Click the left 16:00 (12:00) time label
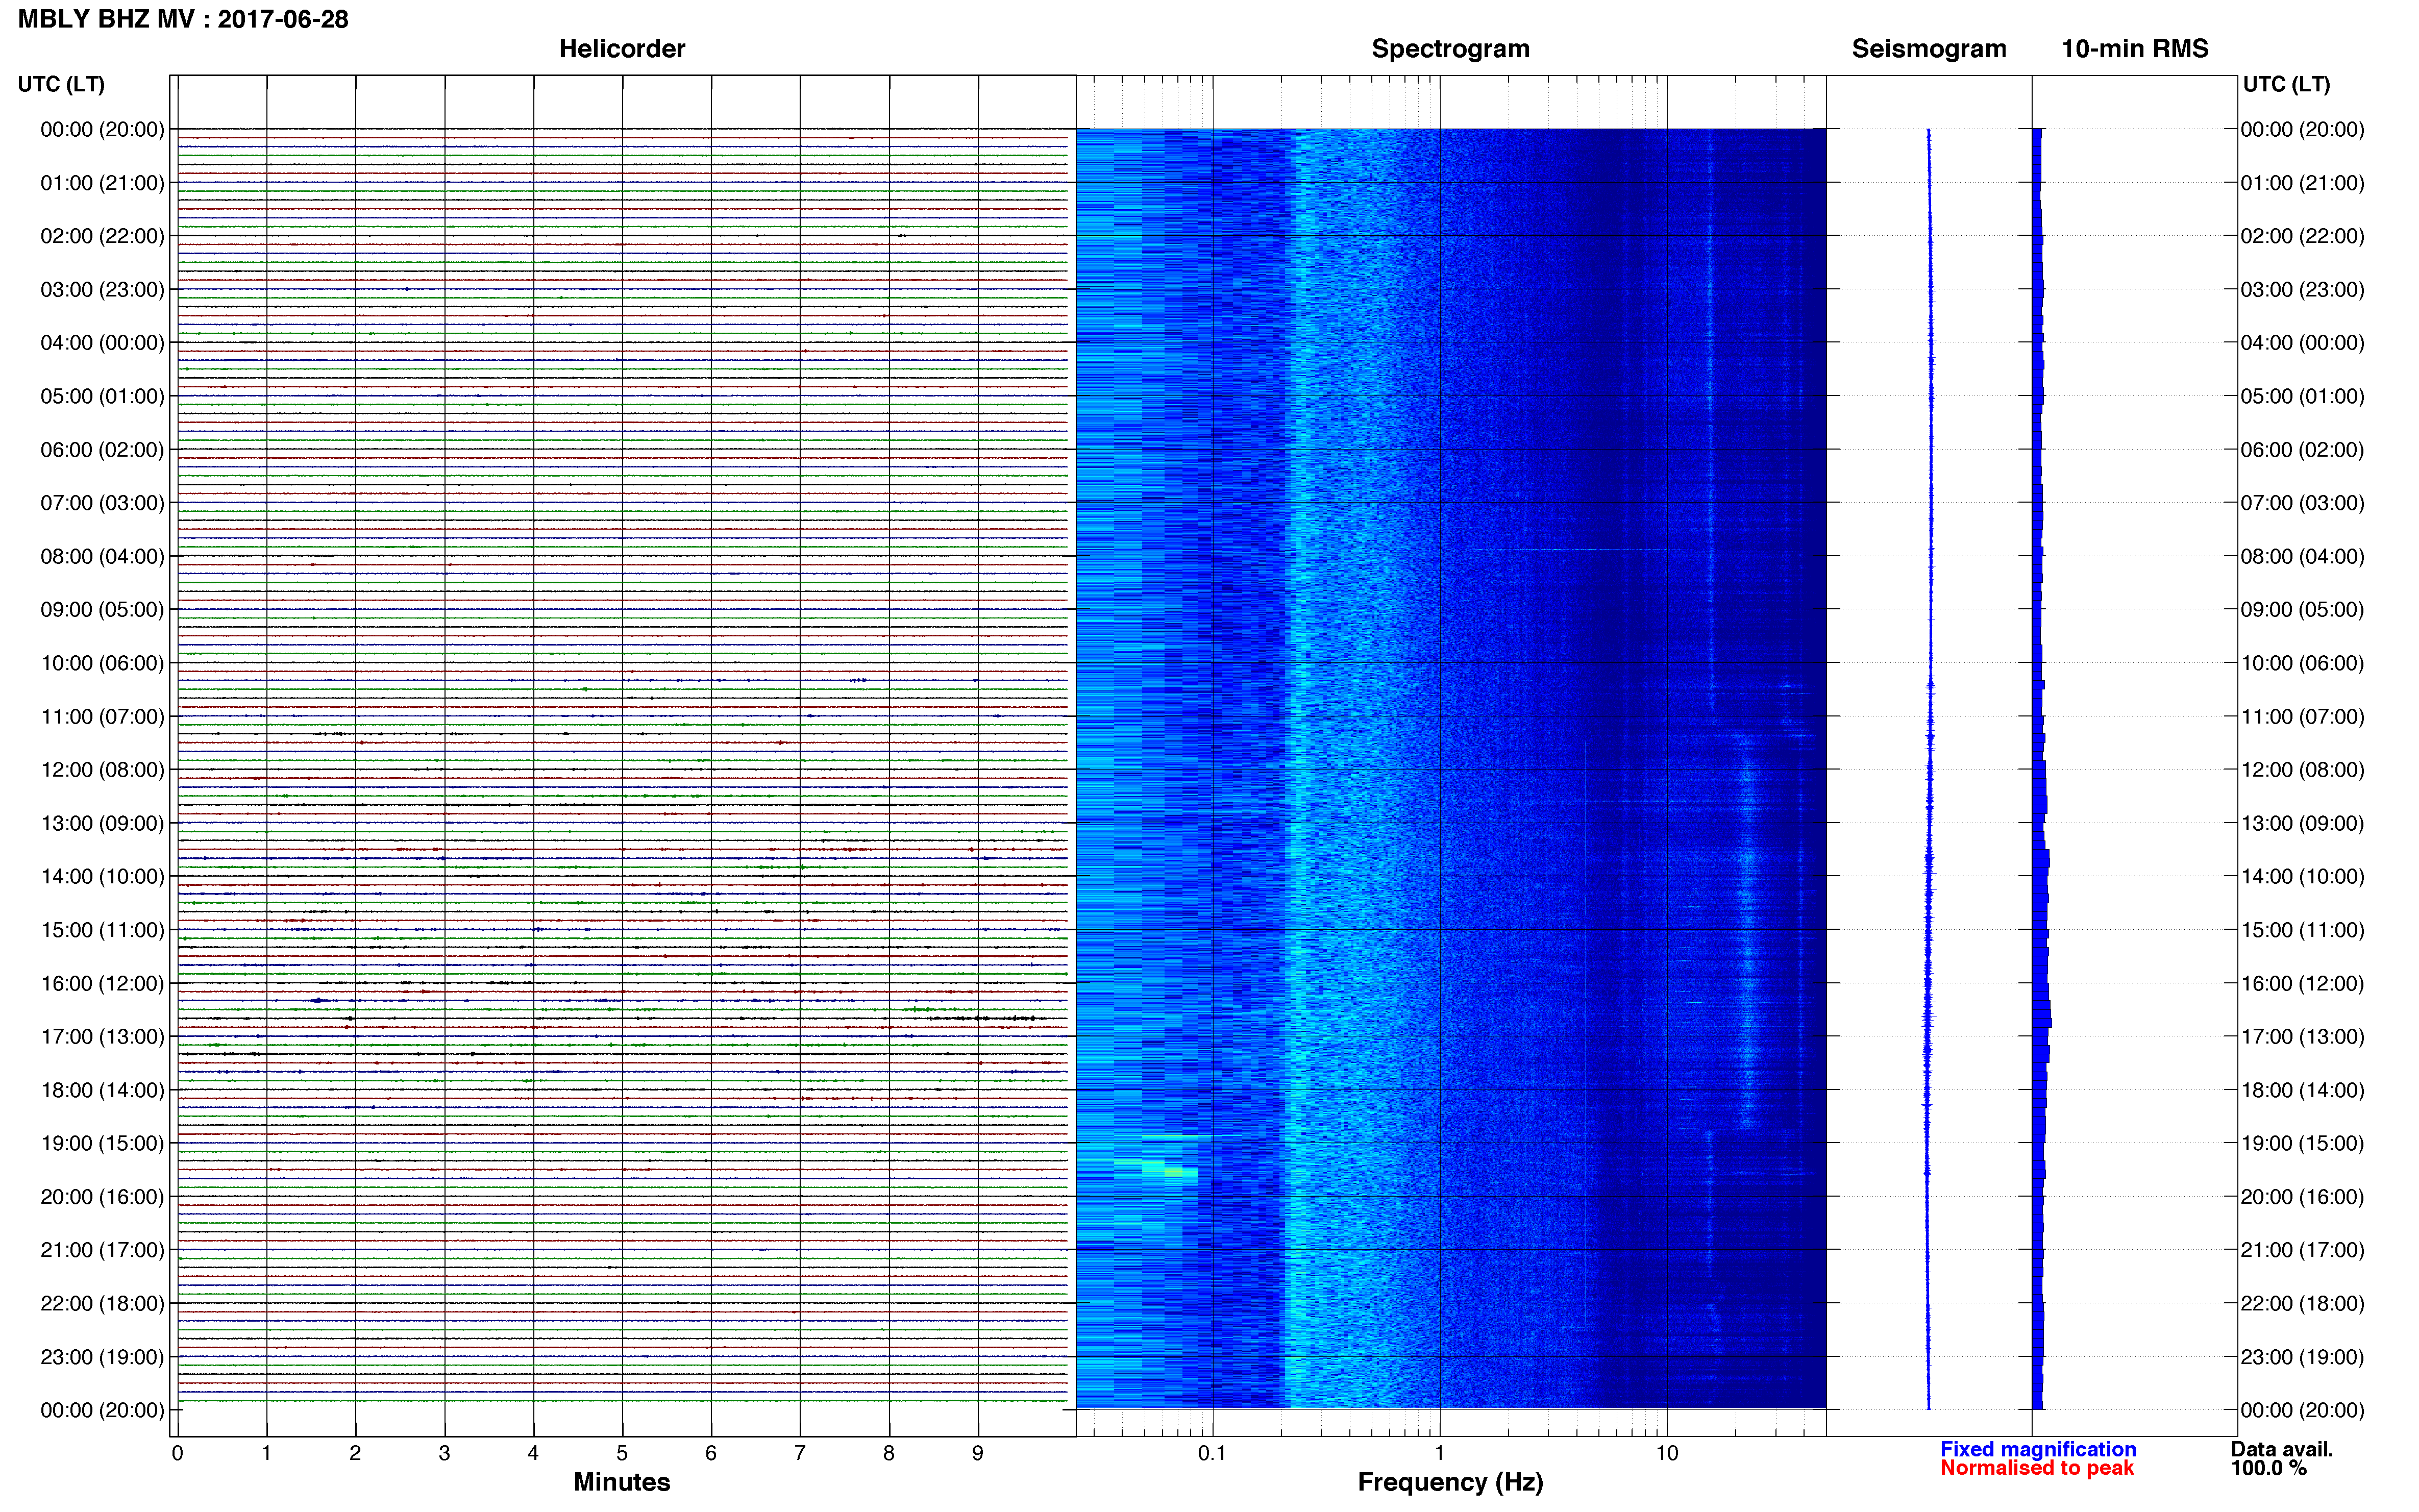This screenshot has width=2419, height=1512. pyautogui.click(x=102, y=983)
